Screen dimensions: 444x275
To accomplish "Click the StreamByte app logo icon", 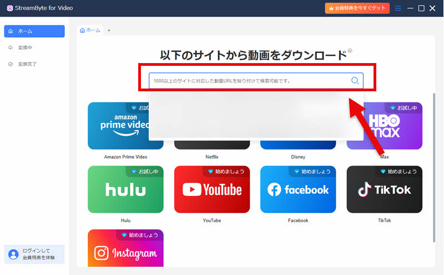I will click(10, 8).
